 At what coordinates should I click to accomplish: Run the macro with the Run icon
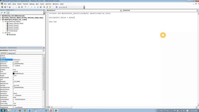(32, 7)
